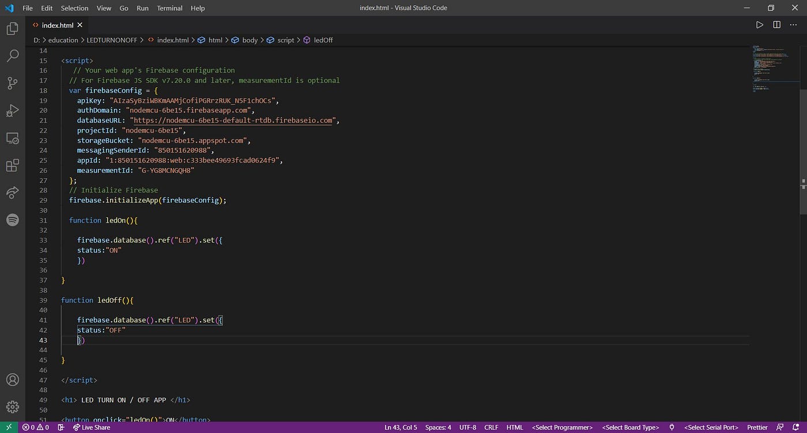Open the Spaces: 4 indentation picker

point(438,427)
